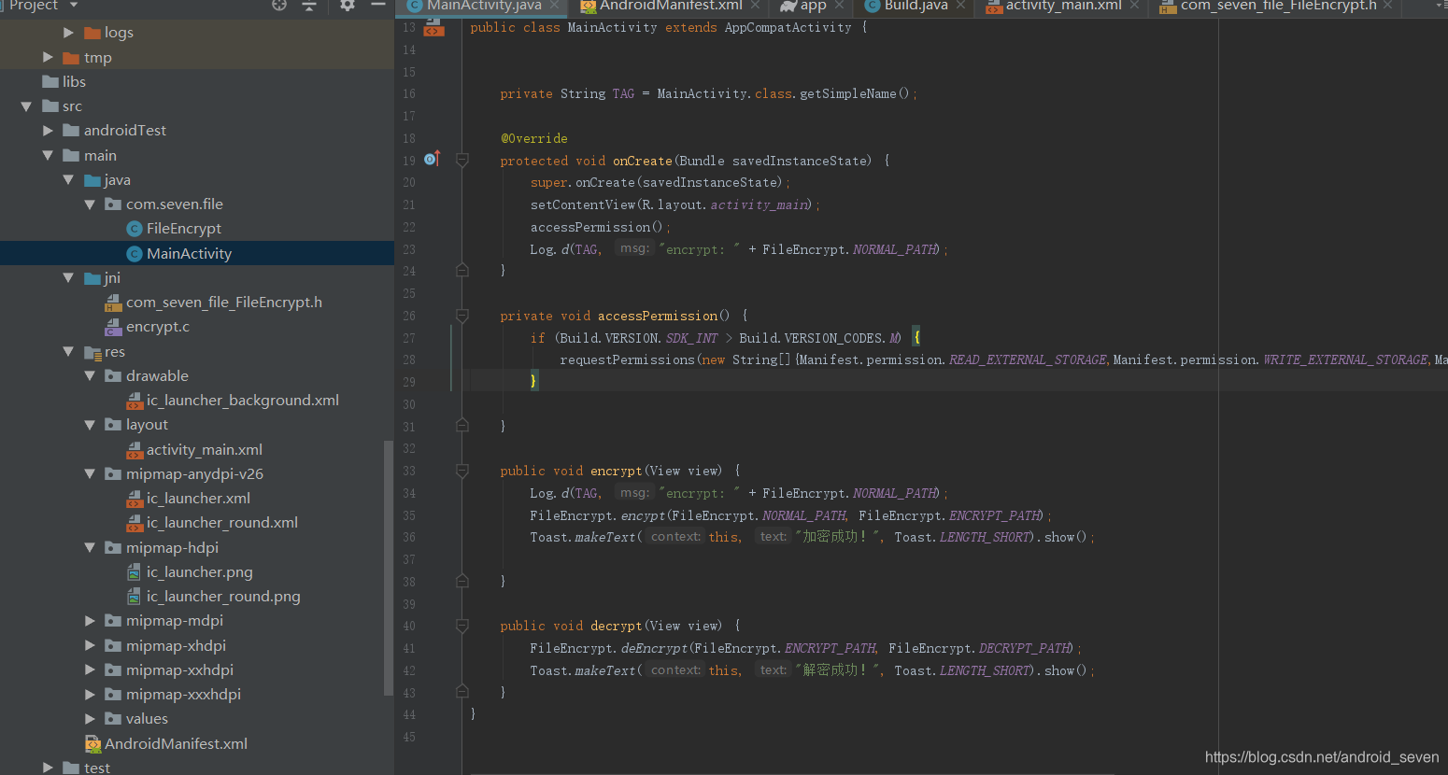This screenshot has height=775, width=1448.
Task: Expand the androidTest folder
Action: click(x=48, y=131)
